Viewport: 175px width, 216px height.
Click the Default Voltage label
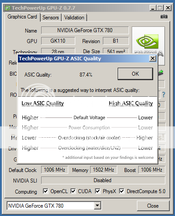[89, 117]
